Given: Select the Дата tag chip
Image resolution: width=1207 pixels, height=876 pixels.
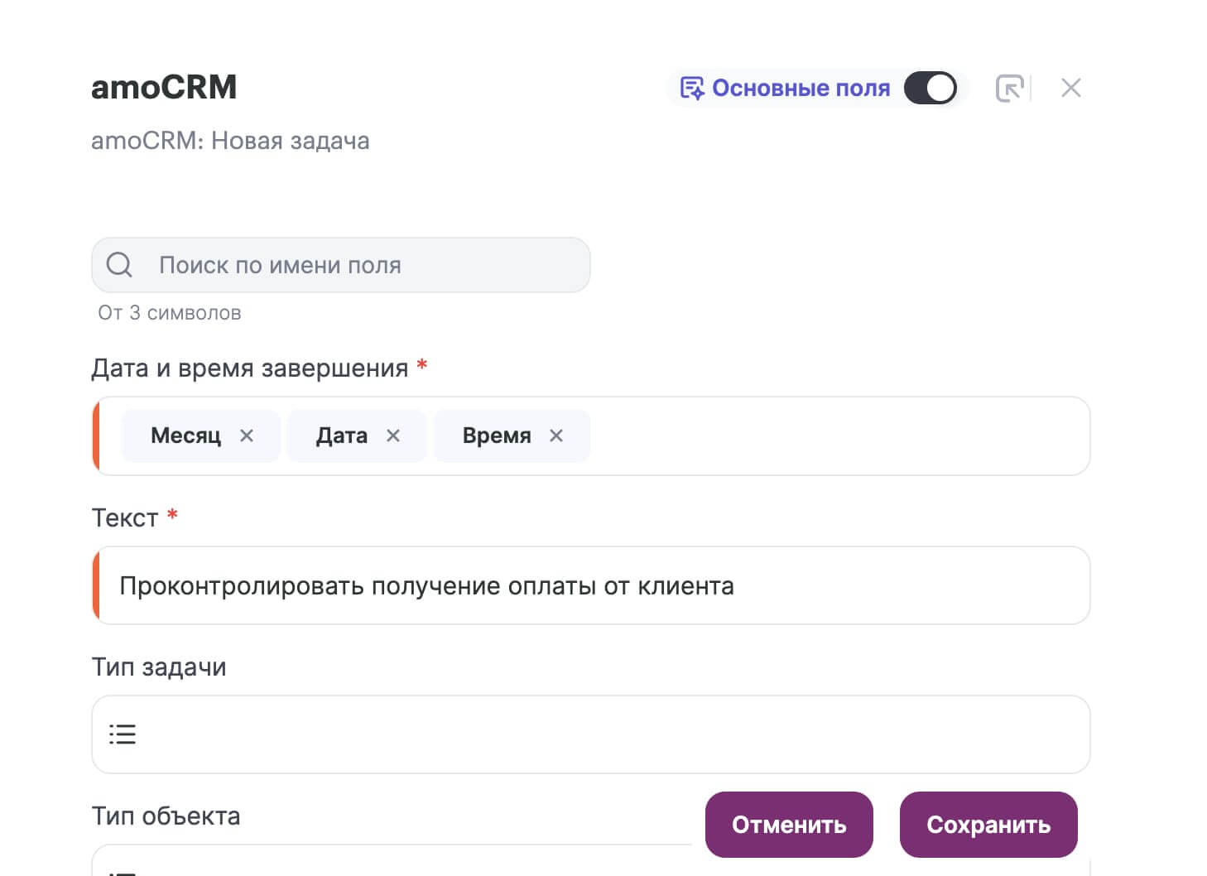Looking at the screenshot, I should tap(357, 436).
